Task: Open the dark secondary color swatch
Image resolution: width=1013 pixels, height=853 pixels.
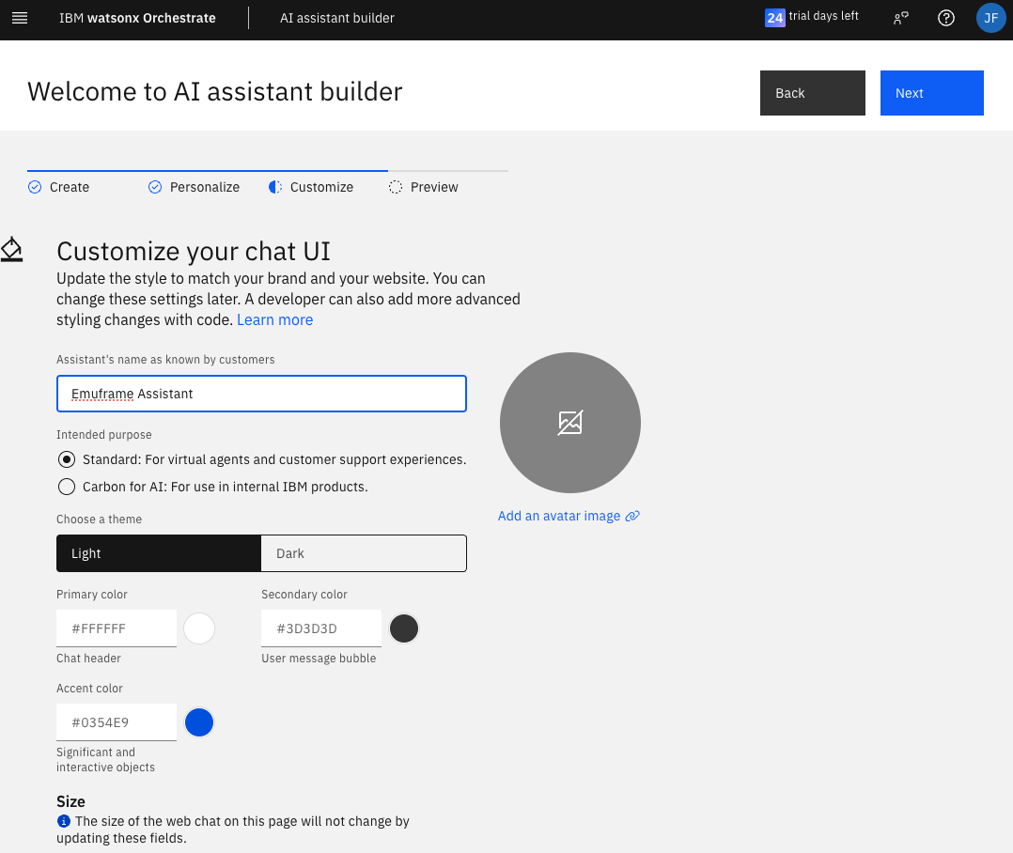Action: tap(404, 628)
